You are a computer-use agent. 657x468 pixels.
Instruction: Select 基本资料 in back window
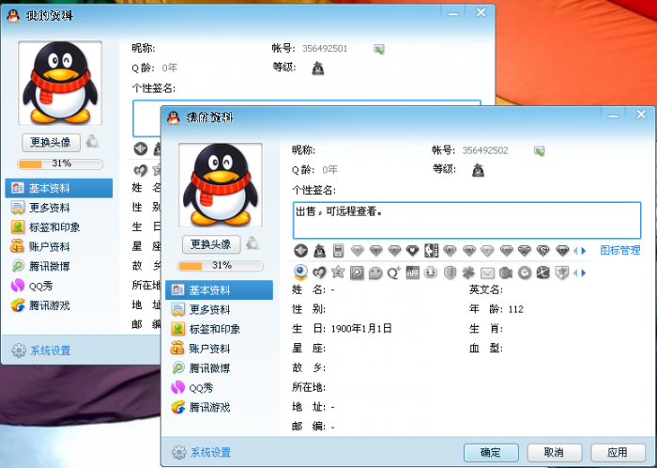pos(59,188)
